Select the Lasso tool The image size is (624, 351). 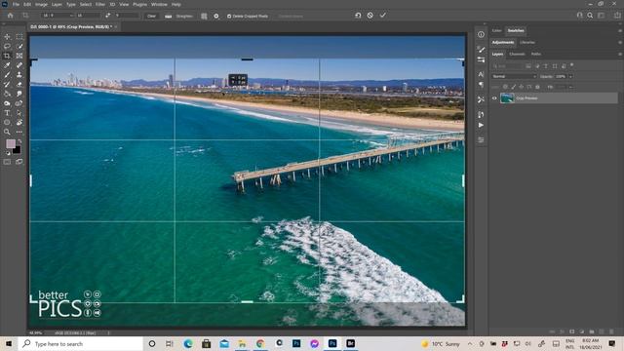point(7,46)
